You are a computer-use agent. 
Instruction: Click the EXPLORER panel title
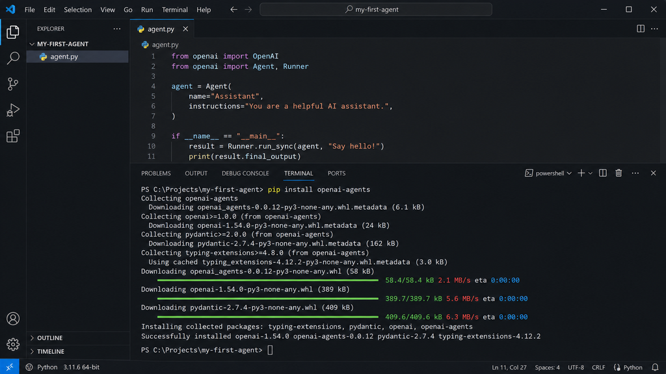click(51, 29)
